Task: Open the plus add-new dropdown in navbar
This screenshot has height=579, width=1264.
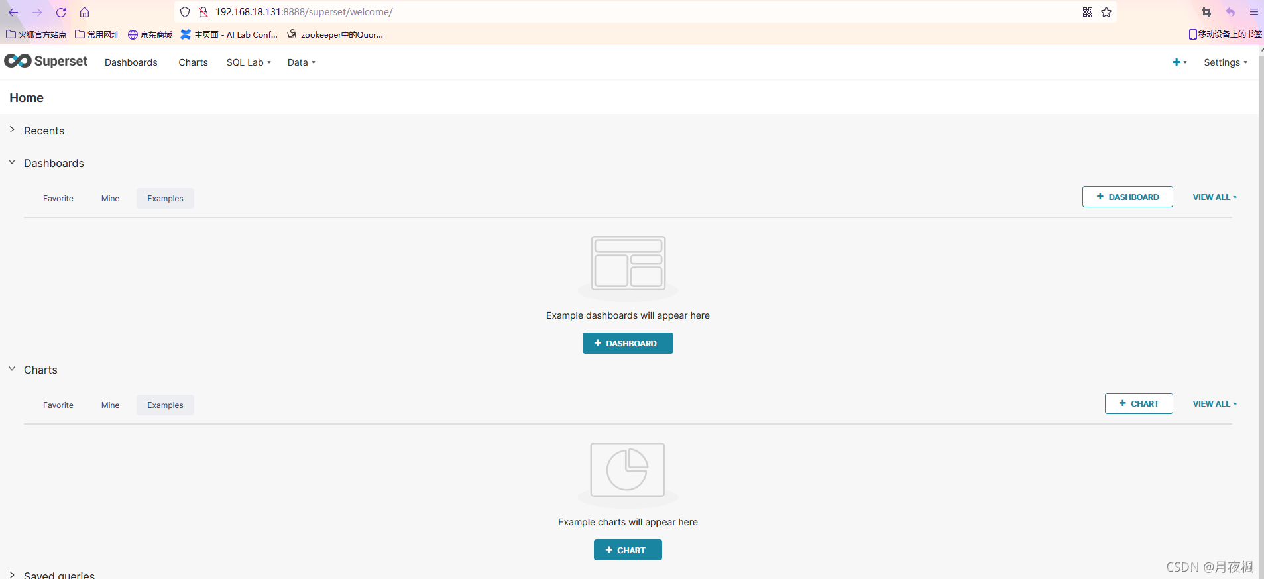Action: pos(1179,62)
